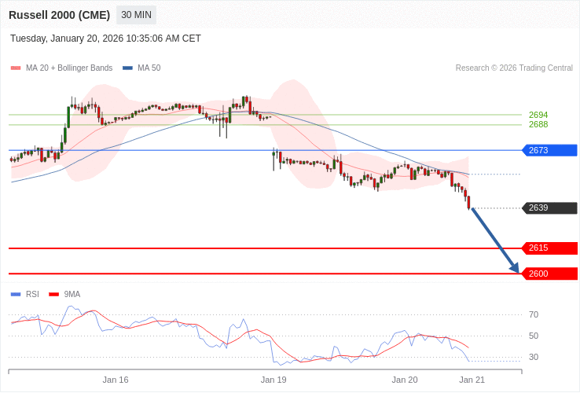Click the RSI 50 level label
Image resolution: width=580 pixels, height=393 pixels.
pyautogui.click(x=534, y=336)
